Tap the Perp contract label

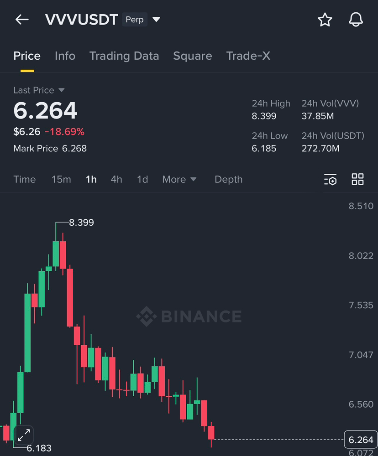(135, 20)
